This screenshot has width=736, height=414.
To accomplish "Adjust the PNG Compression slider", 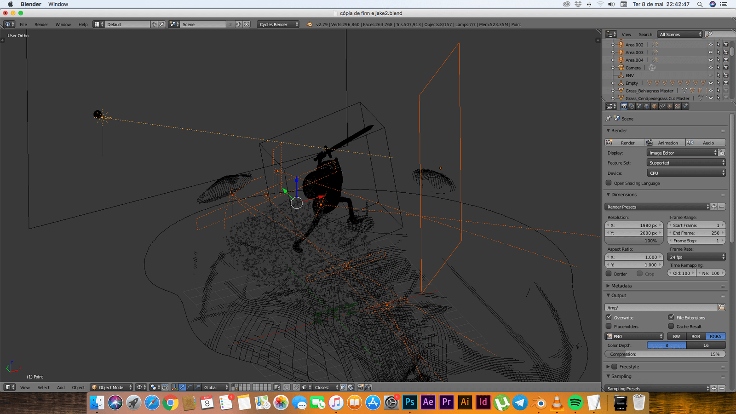I will pyautogui.click(x=665, y=354).
